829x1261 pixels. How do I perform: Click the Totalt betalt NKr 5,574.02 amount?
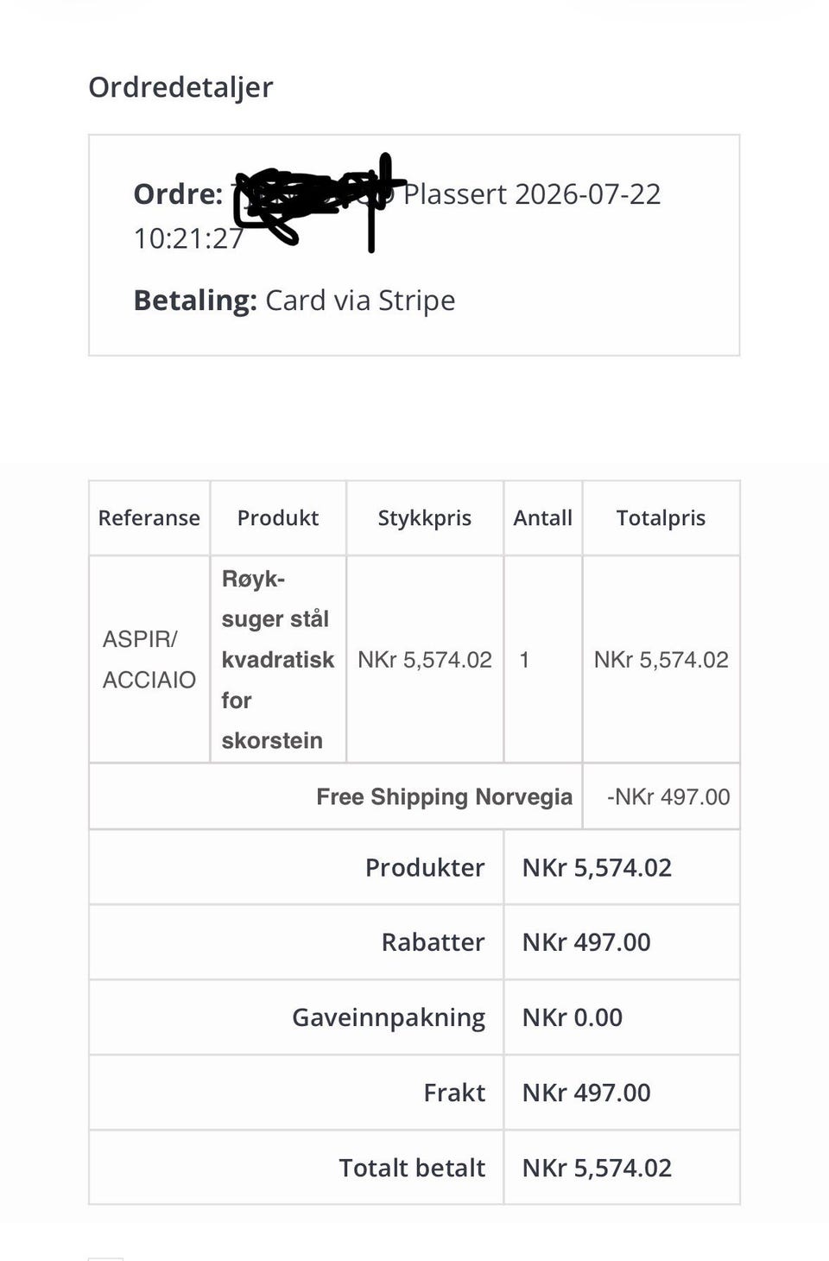click(597, 1168)
